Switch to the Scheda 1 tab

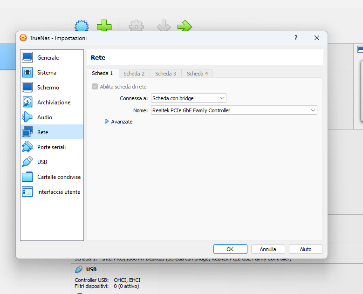point(103,73)
